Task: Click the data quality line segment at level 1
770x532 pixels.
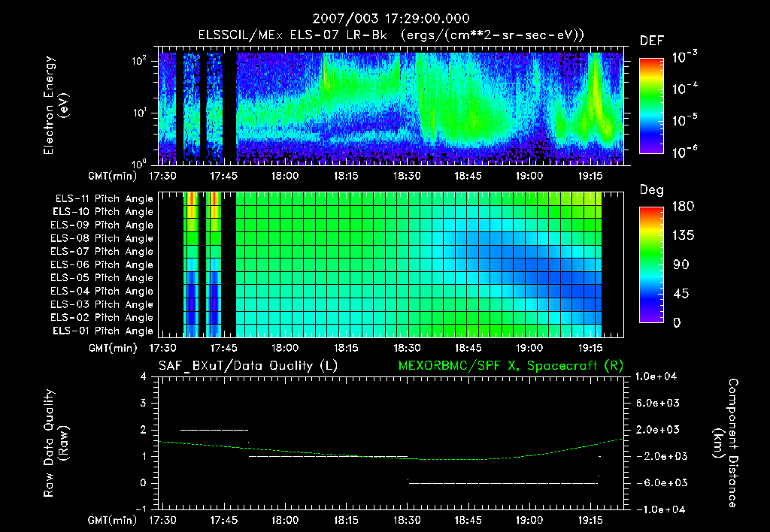Action: click(328, 456)
